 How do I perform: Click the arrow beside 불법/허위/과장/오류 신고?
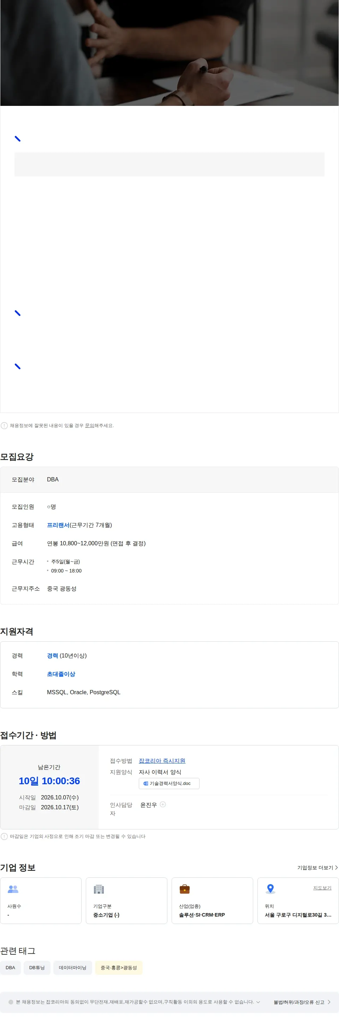(329, 1002)
